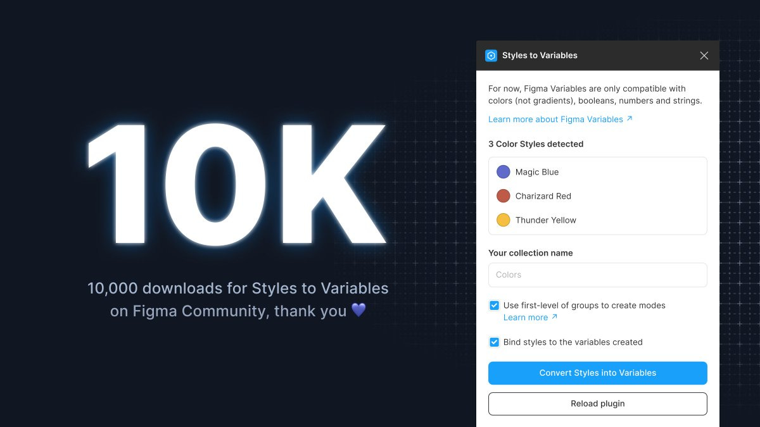Toggle Bind styles to the variables created
Screen dimensions: 760x427
click(494, 342)
